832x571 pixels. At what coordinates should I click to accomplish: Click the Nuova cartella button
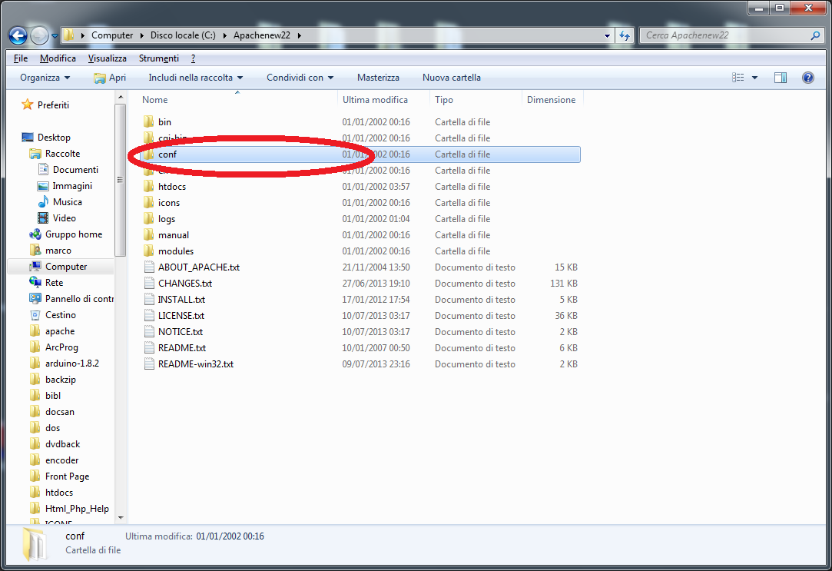click(451, 78)
